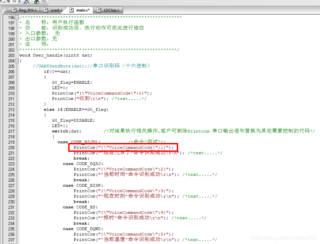Collapse the comment block at line 196
The width and height of the screenshot is (320, 244).
pos(17,18)
